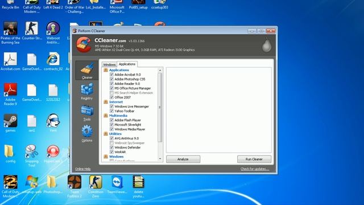Select the config folder on desktop
The height and width of the screenshot is (205, 364).
pos(10,154)
